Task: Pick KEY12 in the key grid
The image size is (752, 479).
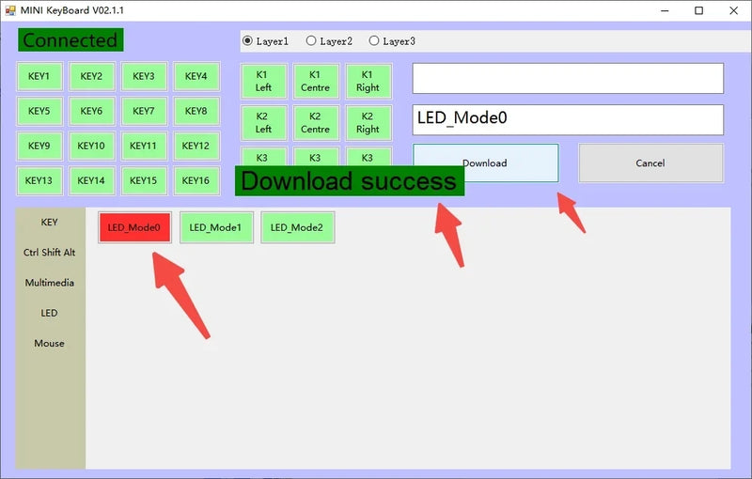Action: (196, 146)
